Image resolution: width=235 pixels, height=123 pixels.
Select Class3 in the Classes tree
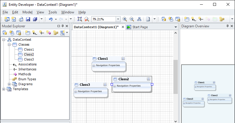coord(29,59)
